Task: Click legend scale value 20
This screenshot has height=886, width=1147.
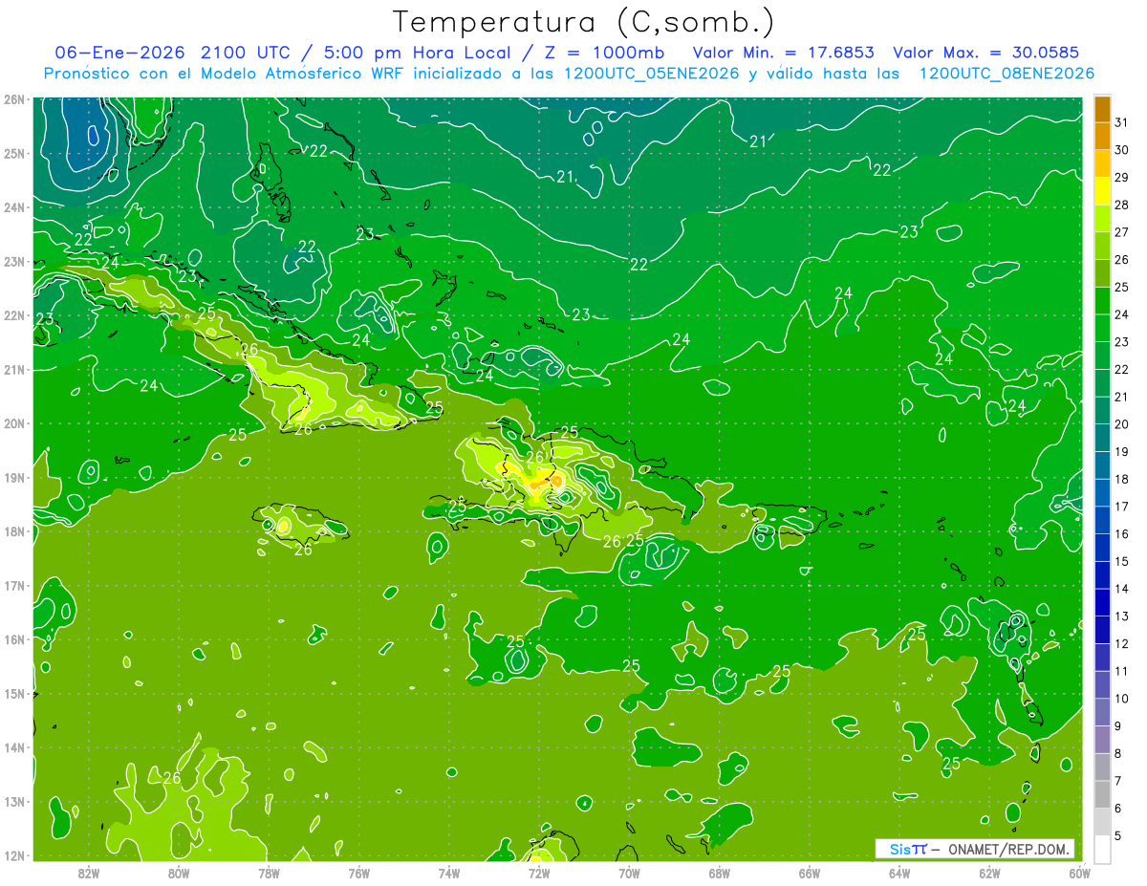Action: 1121,424
